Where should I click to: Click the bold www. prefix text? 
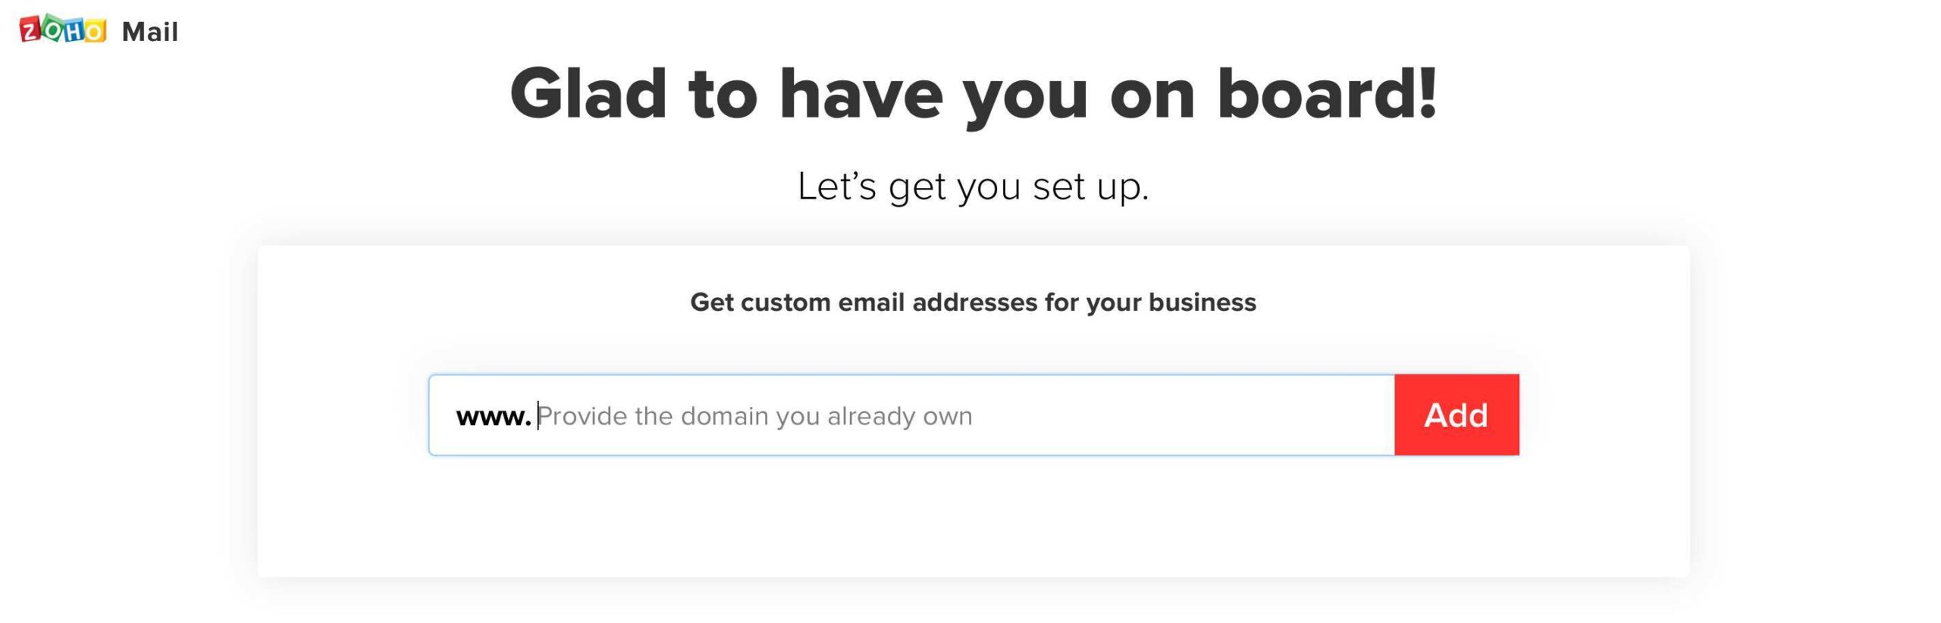(493, 416)
